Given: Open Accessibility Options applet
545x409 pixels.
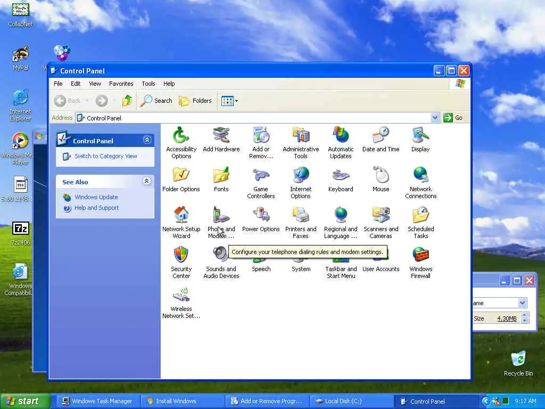Looking at the screenshot, I should pos(181,143).
